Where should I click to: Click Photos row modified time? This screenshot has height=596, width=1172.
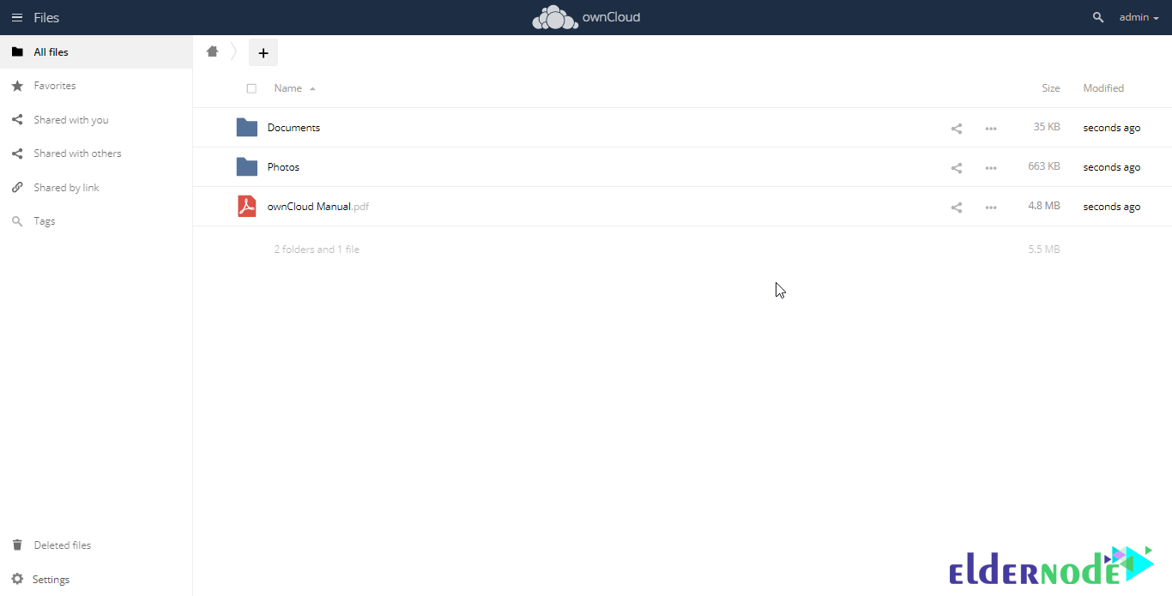point(1112,167)
